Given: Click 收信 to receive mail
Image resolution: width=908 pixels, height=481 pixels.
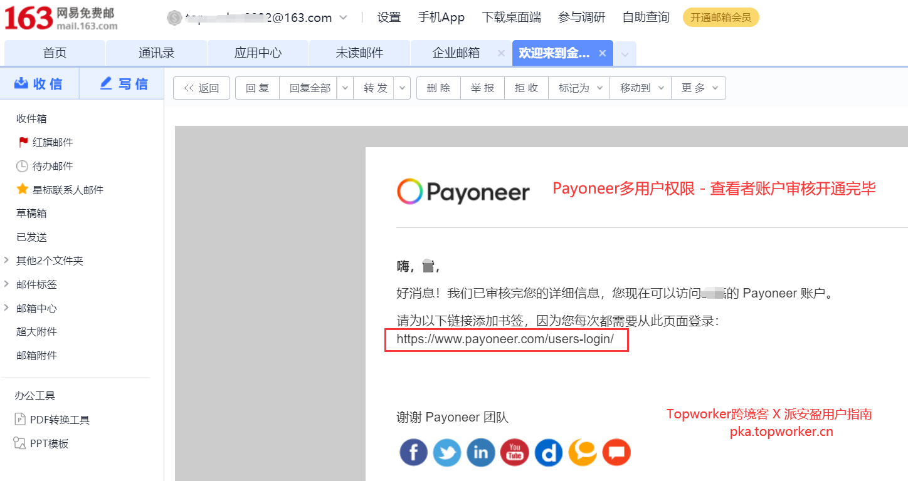Looking at the screenshot, I should 39,84.
